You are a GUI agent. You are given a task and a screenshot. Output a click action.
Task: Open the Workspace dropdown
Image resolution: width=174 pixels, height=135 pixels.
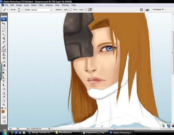coord(158,10)
